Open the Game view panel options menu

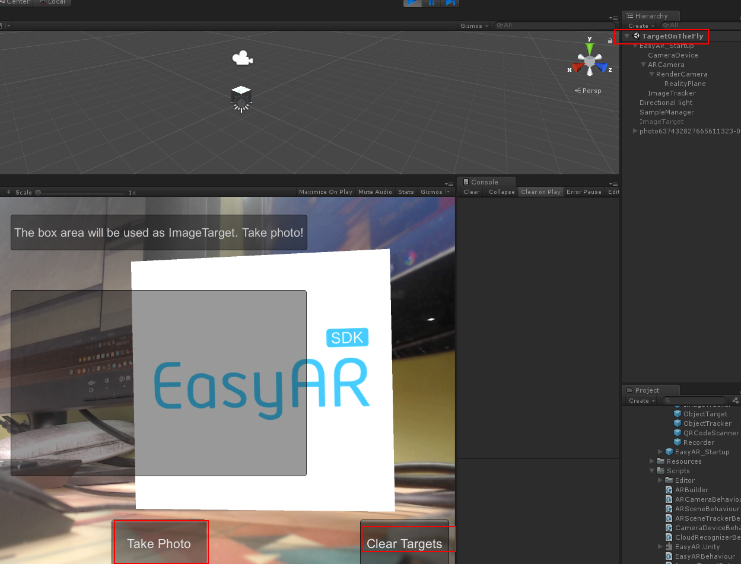pos(449,183)
